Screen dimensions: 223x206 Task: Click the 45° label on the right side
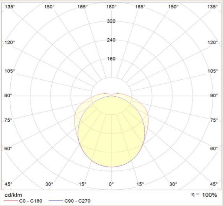[x=214, y=184]
